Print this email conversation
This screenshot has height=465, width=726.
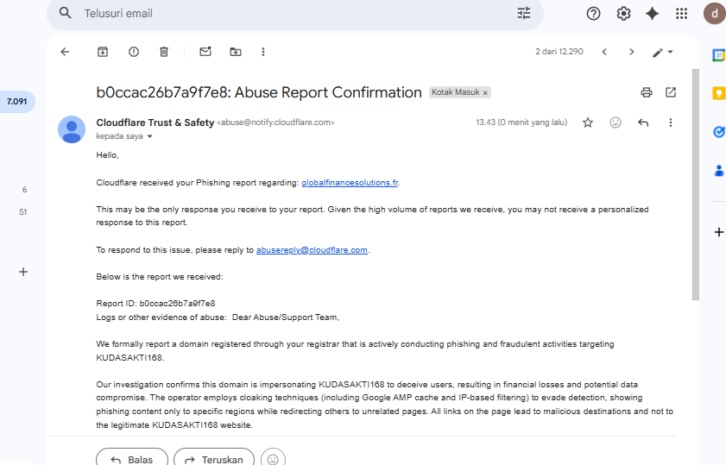tap(647, 92)
